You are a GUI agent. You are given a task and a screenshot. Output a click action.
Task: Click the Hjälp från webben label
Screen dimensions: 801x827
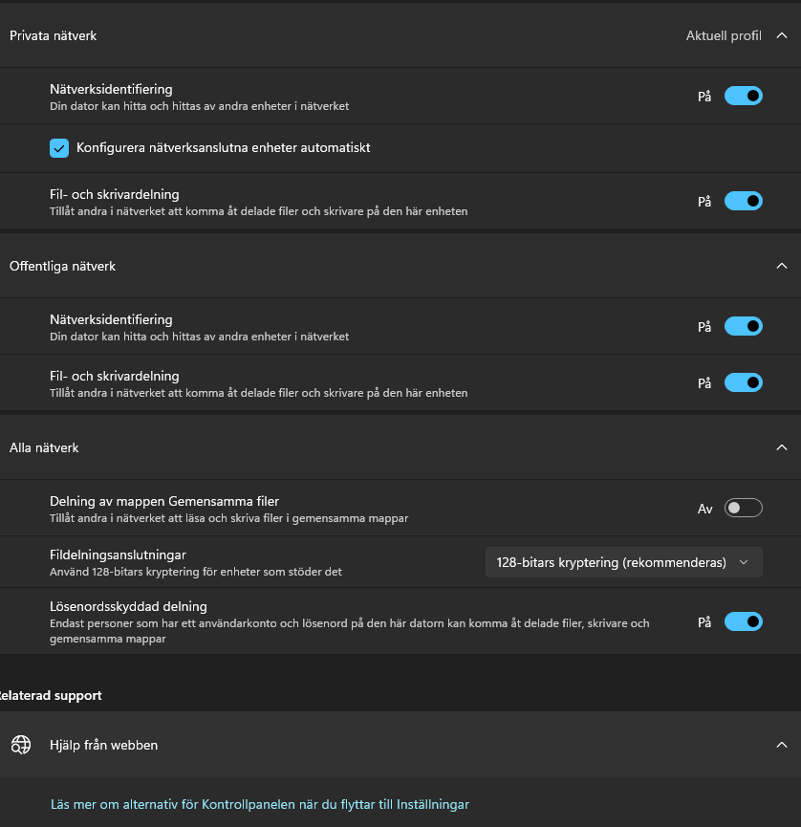[103, 745]
